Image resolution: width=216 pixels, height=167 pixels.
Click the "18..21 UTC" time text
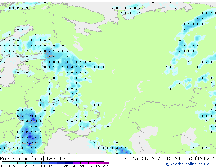179,159
